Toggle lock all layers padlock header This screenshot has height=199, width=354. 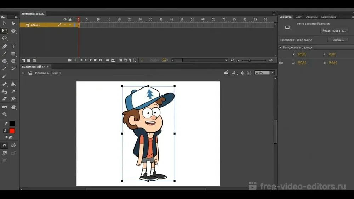coord(70,19)
